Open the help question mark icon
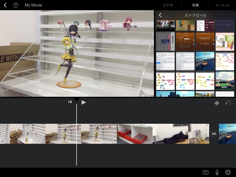The height and width of the screenshot is (177, 236). pos(15,5)
